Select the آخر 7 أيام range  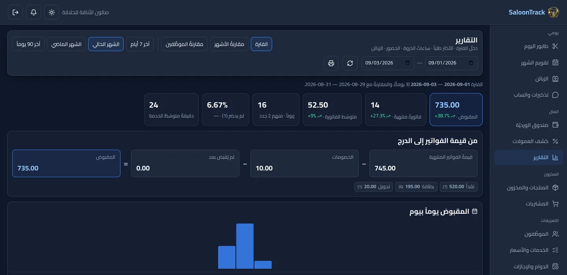[140, 44]
